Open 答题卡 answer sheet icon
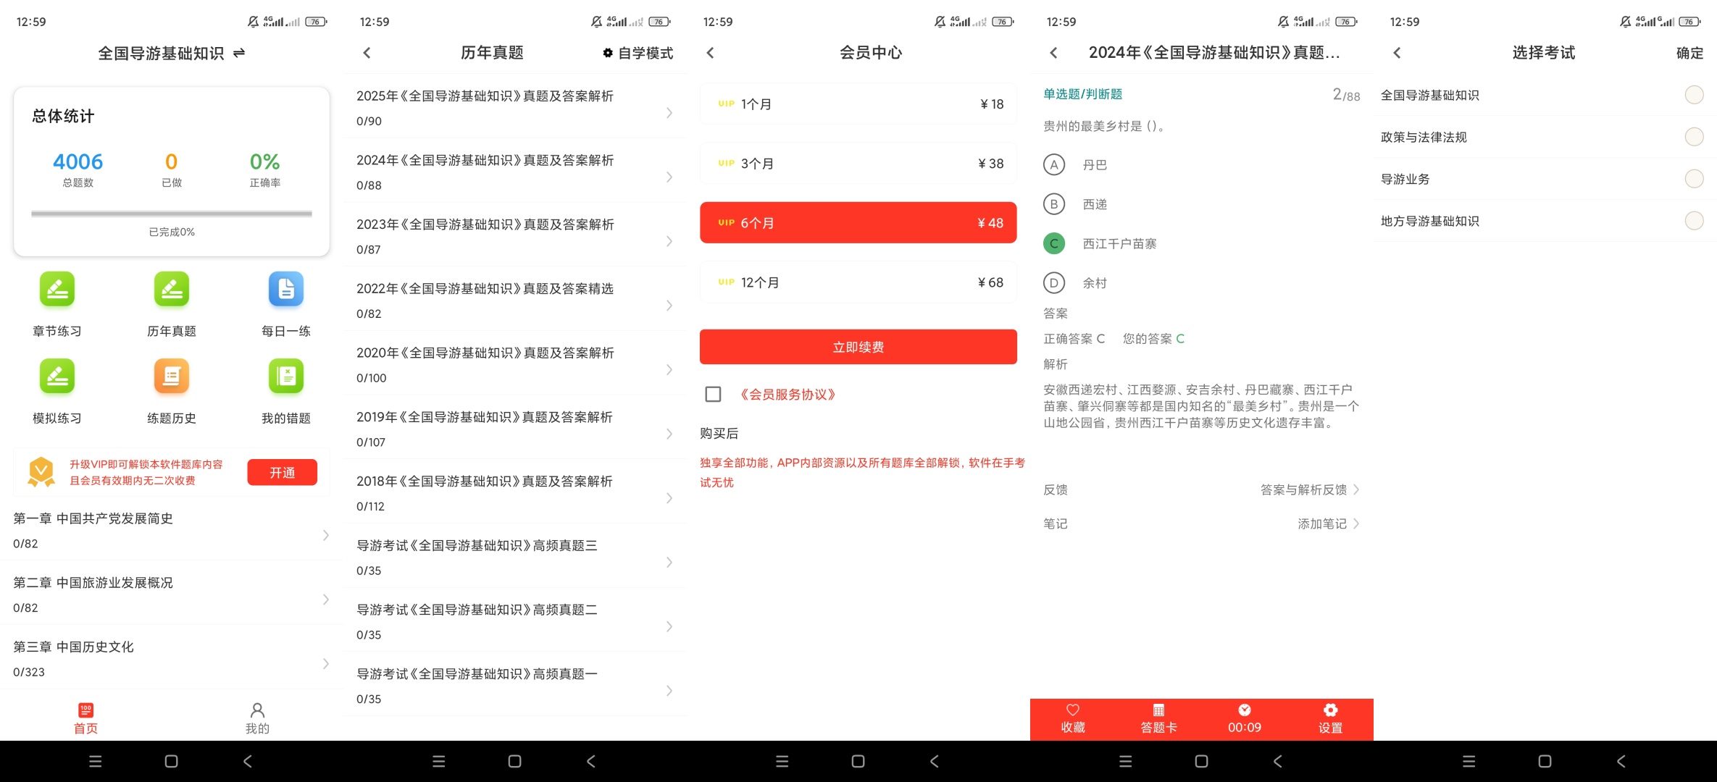 [x=1158, y=710]
